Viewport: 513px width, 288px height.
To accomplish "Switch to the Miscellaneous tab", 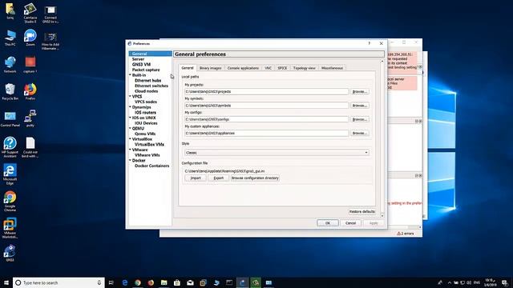I will [x=332, y=68].
